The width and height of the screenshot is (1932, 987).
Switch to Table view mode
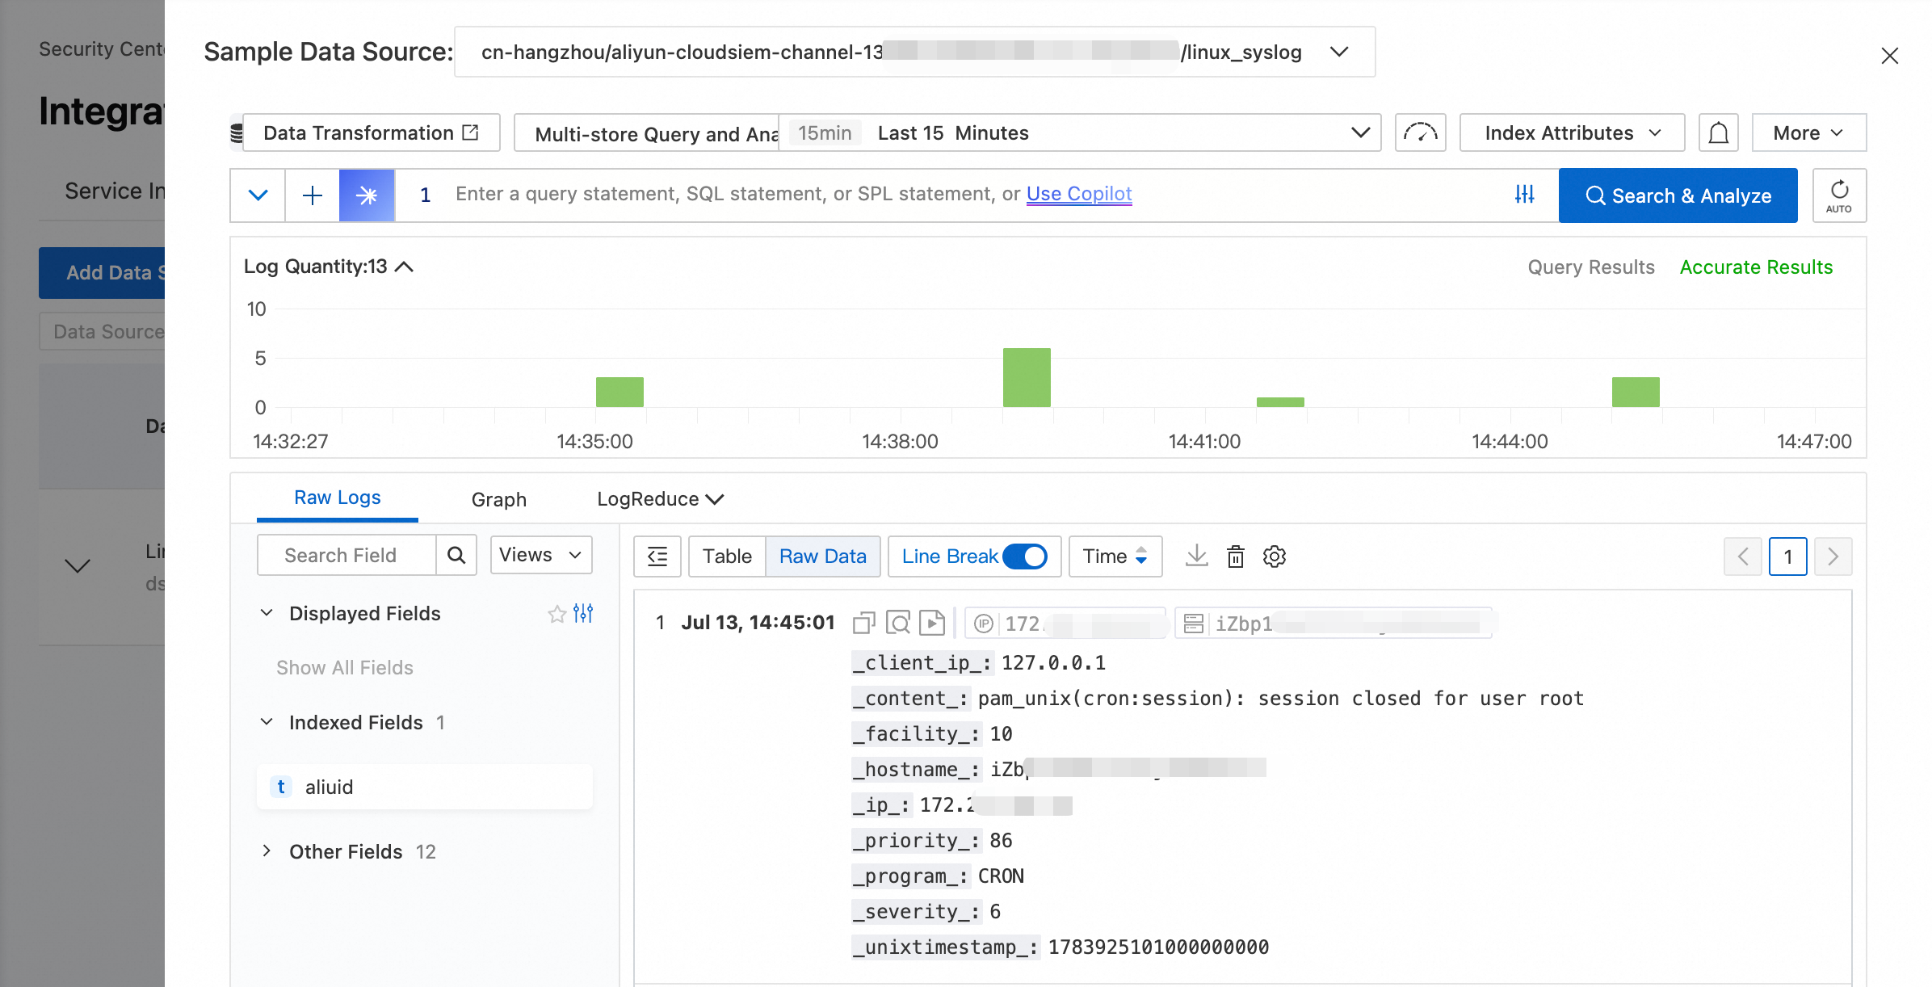(x=726, y=556)
